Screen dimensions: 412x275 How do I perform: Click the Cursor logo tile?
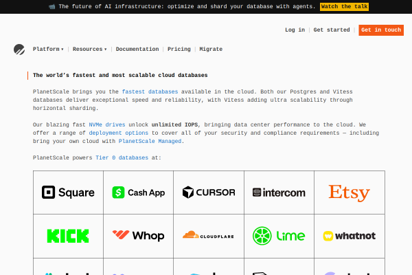click(x=209, y=192)
